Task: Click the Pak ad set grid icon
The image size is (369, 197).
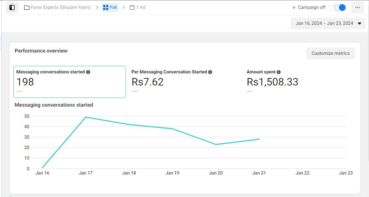Action: pos(105,7)
